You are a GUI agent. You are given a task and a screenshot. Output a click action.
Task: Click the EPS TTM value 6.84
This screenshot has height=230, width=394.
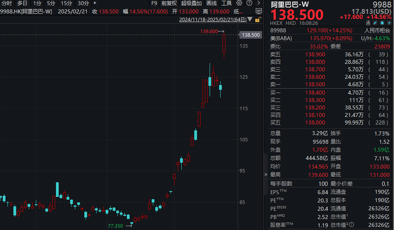pyautogui.click(x=323, y=192)
